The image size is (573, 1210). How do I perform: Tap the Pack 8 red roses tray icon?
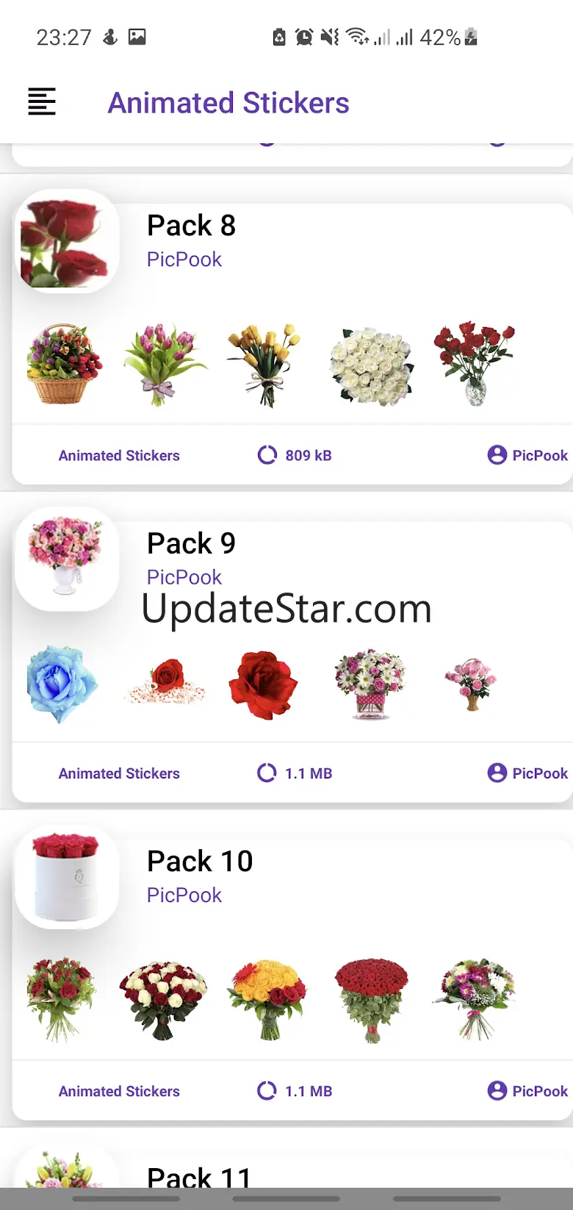coord(67,241)
